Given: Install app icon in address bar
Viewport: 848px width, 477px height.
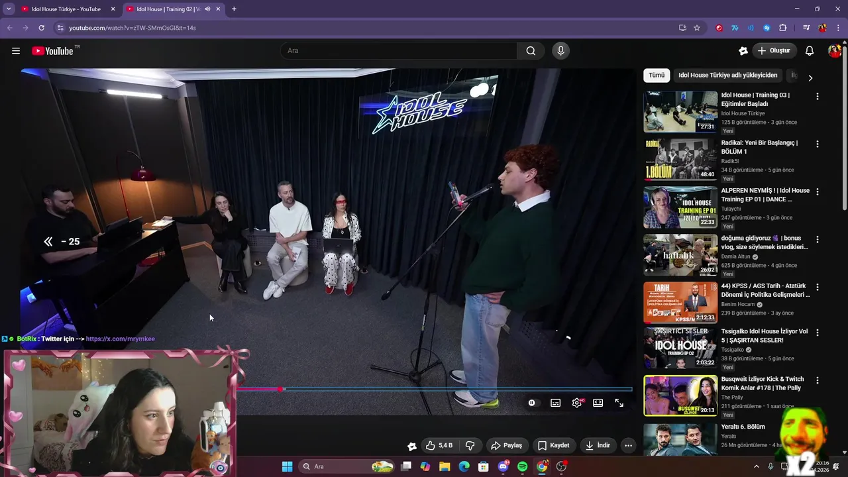Looking at the screenshot, I should tap(682, 28).
